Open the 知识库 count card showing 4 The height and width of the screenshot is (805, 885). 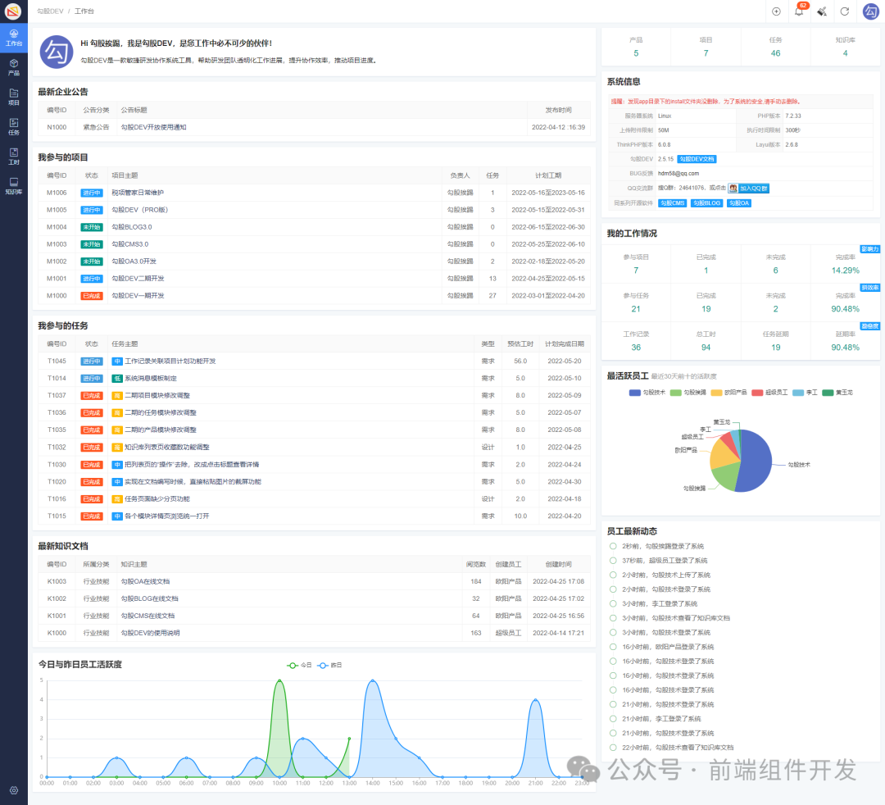pyautogui.click(x=845, y=47)
